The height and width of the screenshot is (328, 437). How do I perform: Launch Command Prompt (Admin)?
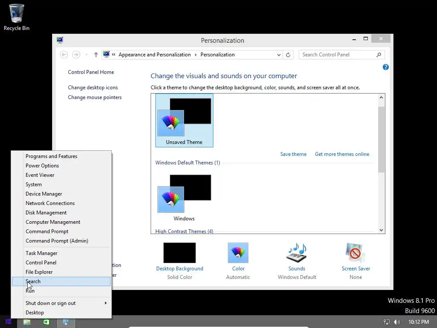[x=61, y=241]
